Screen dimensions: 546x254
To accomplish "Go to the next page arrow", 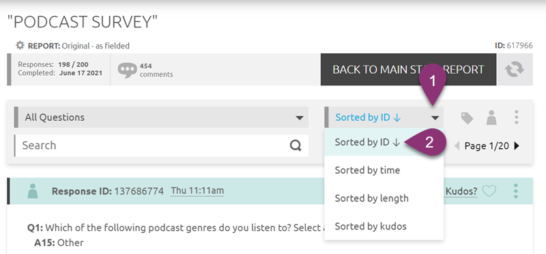I will (x=517, y=146).
